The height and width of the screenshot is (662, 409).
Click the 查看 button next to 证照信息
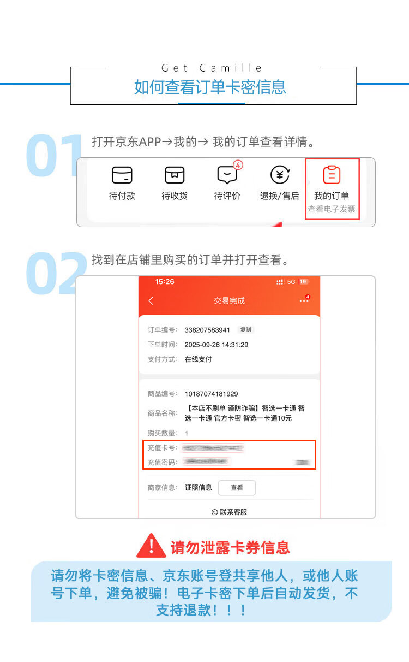tap(237, 488)
